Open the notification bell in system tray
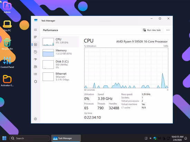 pos(186,138)
